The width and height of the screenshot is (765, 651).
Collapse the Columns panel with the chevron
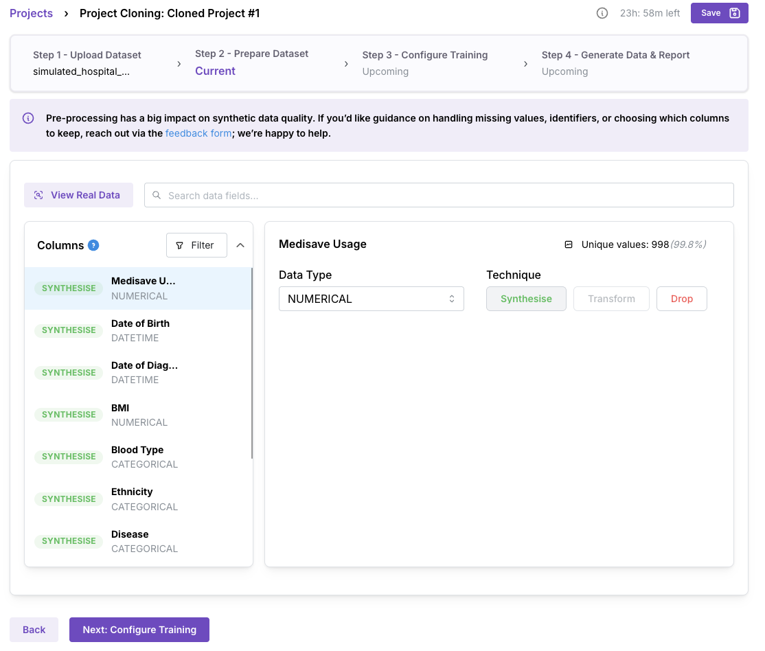point(240,245)
